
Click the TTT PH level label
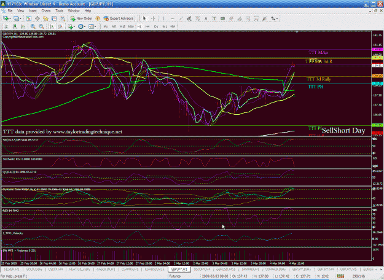(x=316, y=87)
